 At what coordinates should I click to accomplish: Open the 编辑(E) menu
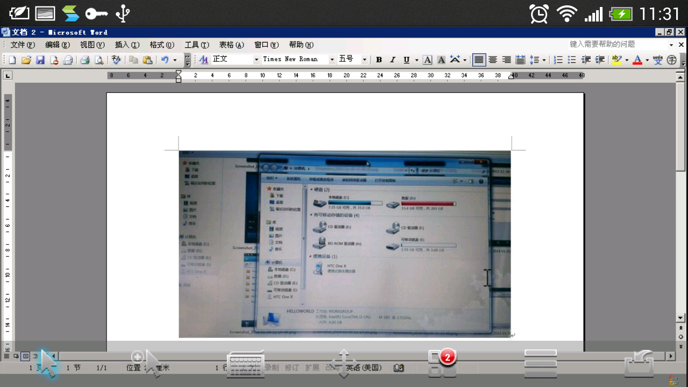click(58, 45)
